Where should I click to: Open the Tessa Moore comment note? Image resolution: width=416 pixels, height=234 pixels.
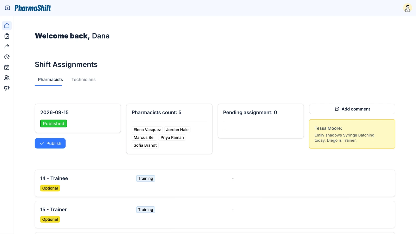click(x=352, y=134)
